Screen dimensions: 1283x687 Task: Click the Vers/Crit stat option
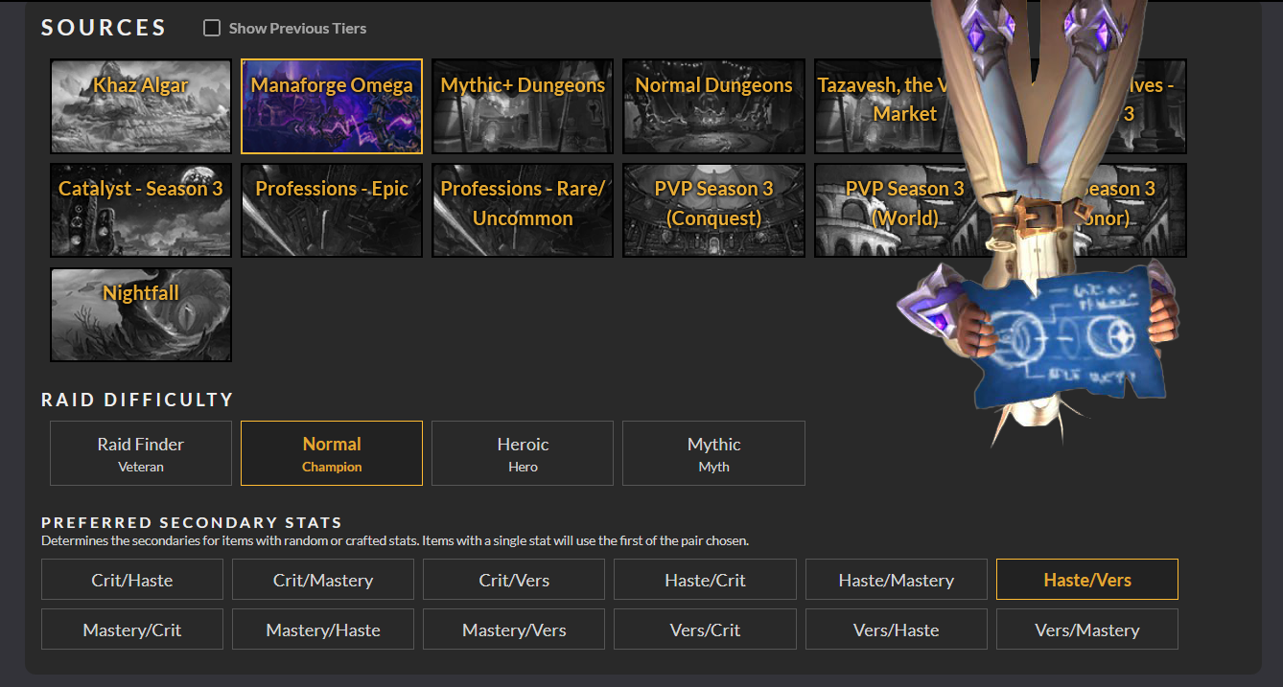[x=705, y=630]
